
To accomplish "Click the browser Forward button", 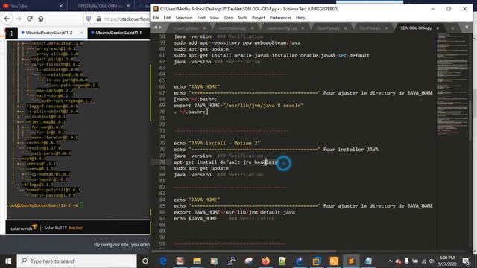I will pyautogui.click(x=18, y=19).
